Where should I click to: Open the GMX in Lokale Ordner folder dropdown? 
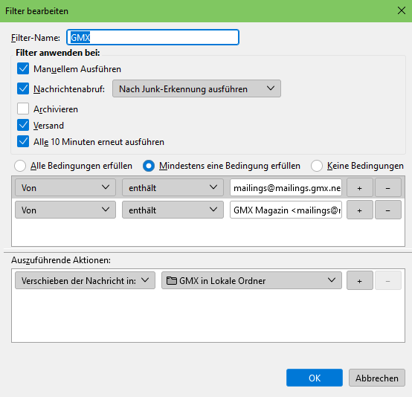click(251, 280)
